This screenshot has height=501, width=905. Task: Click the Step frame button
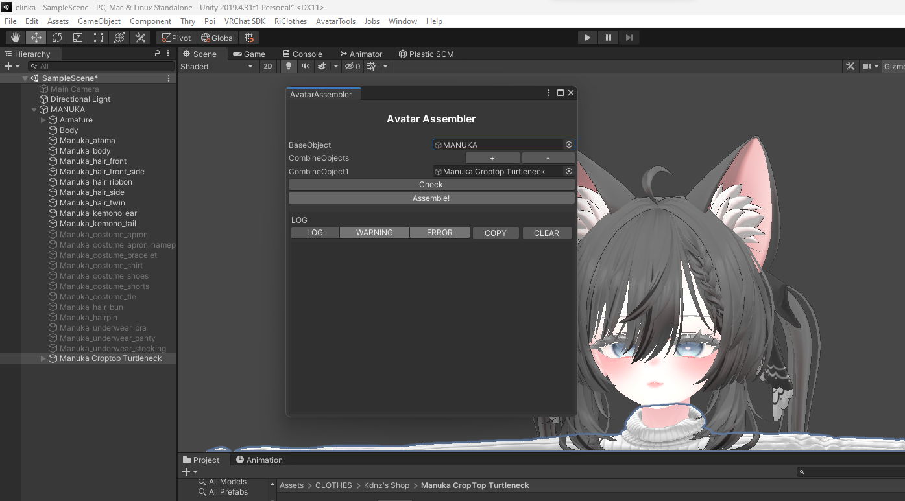[629, 38]
